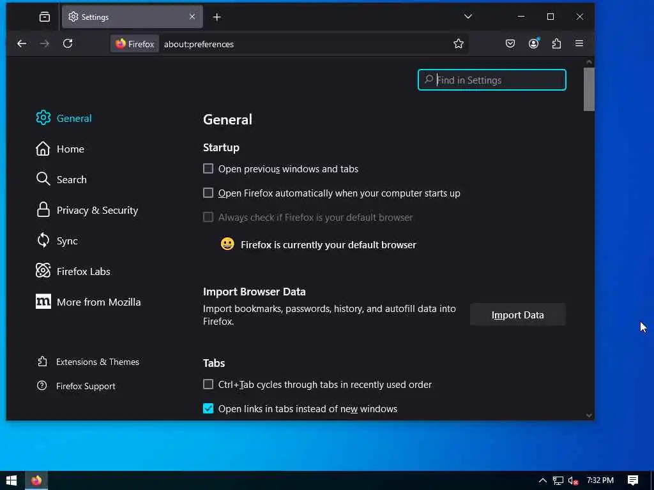Click the settings page vertical scrollbar thumb
654x490 pixels.
[588, 89]
